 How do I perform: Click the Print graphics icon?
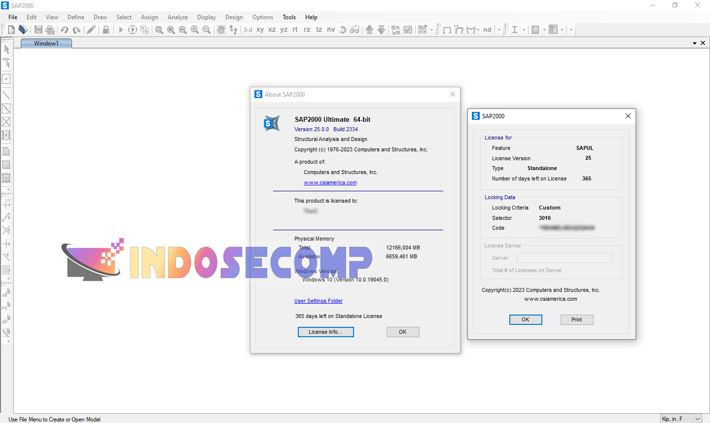50,30
